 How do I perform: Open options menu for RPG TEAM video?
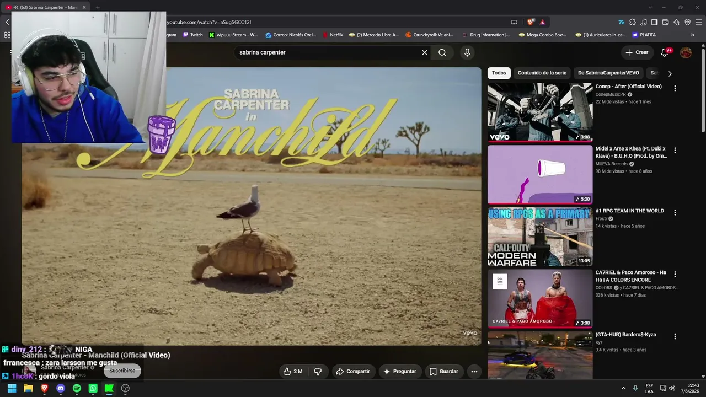675,212
